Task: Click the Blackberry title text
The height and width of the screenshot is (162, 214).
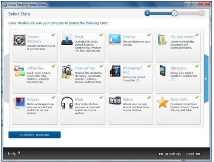Action: click(178, 68)
